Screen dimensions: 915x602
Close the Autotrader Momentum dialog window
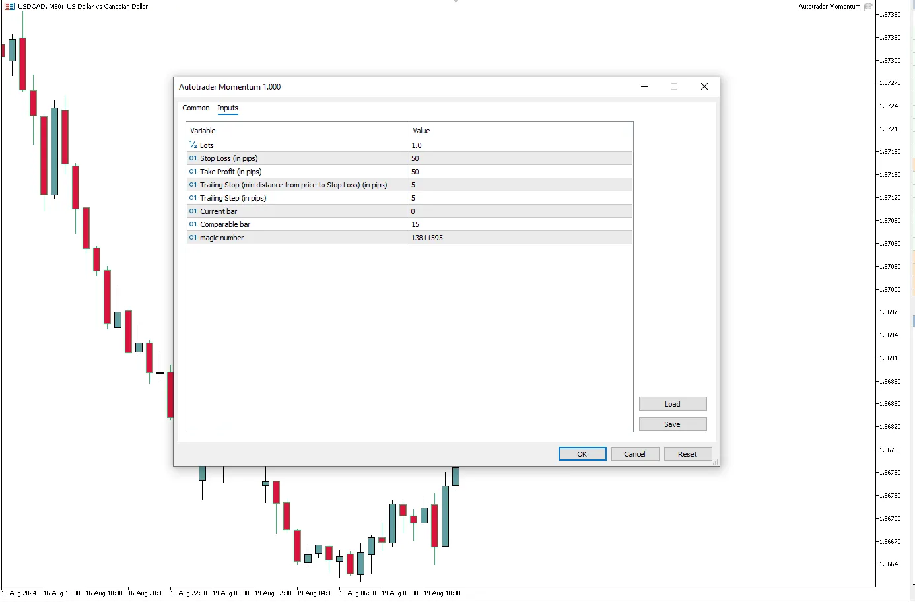click(704, 86)
